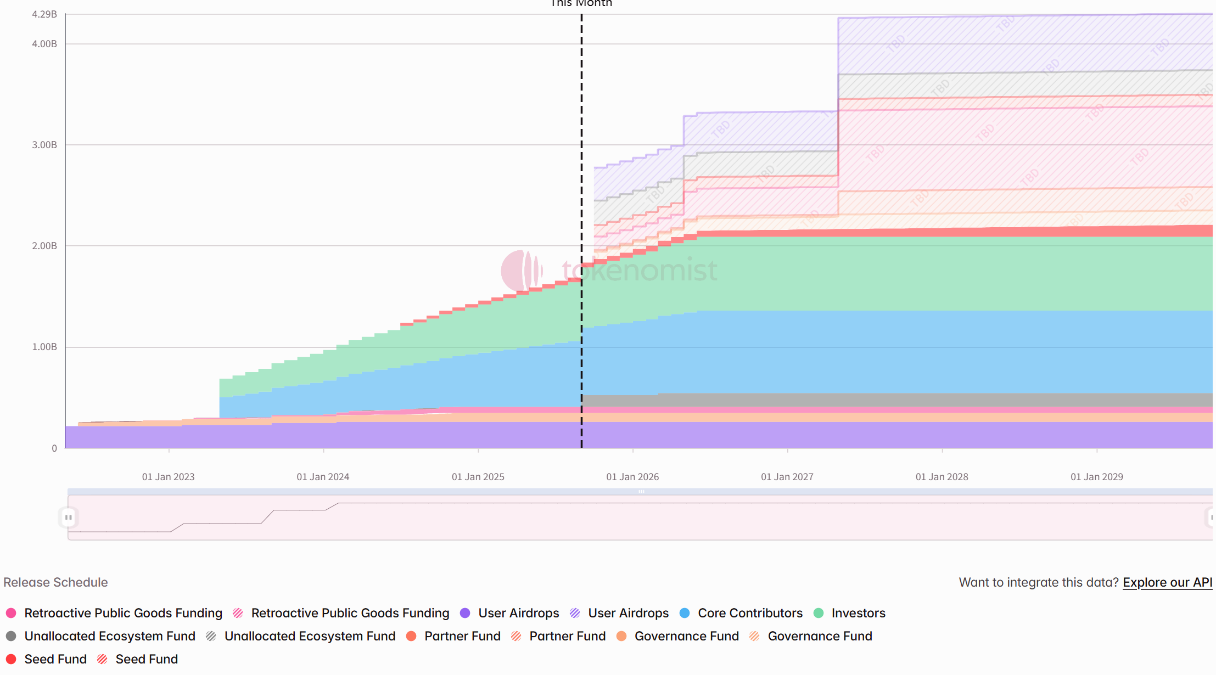Click the hatched Partner Fund legend icon
The width and height of the screenshot is (1216, 675).
(516, 636)
